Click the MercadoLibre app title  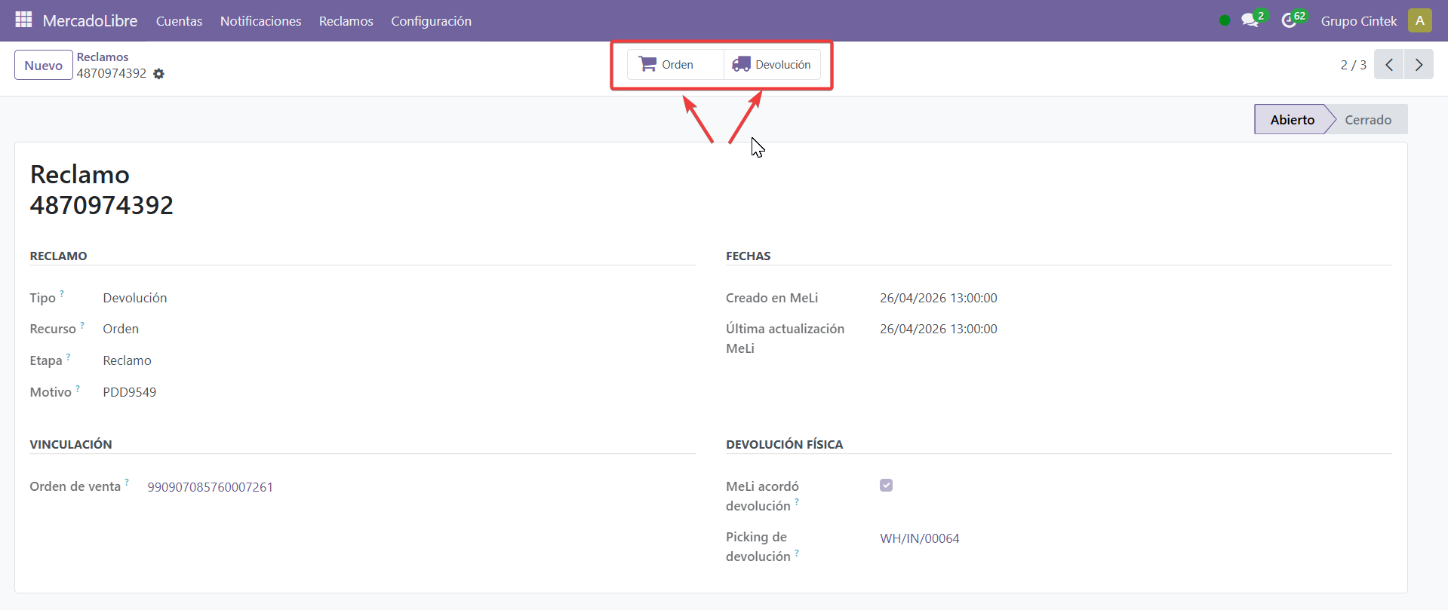pos(90,21)
